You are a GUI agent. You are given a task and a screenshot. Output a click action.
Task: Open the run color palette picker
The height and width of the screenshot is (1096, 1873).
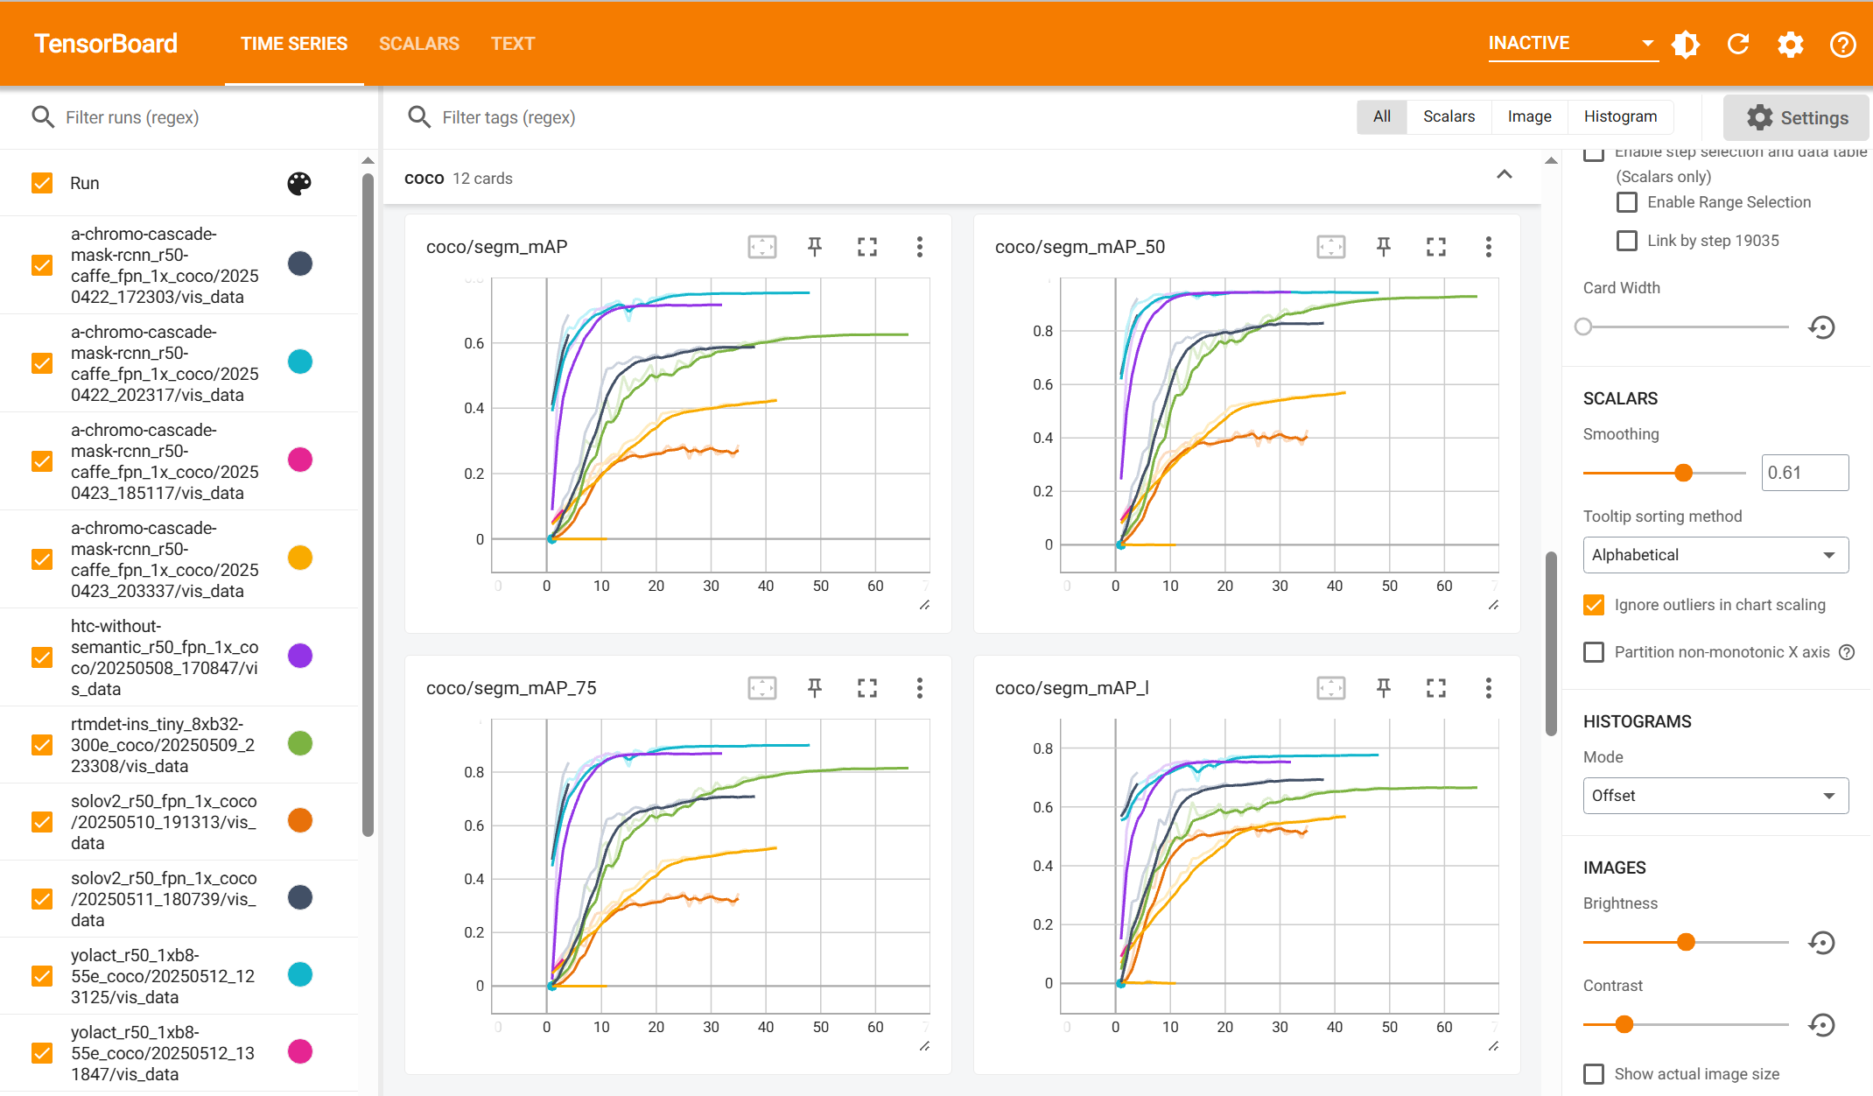[299, 184]
